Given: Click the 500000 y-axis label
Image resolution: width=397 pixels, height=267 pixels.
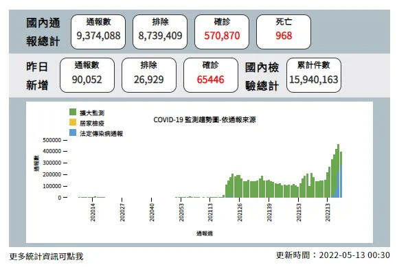Looking at the screenshot, I should 52,140.
